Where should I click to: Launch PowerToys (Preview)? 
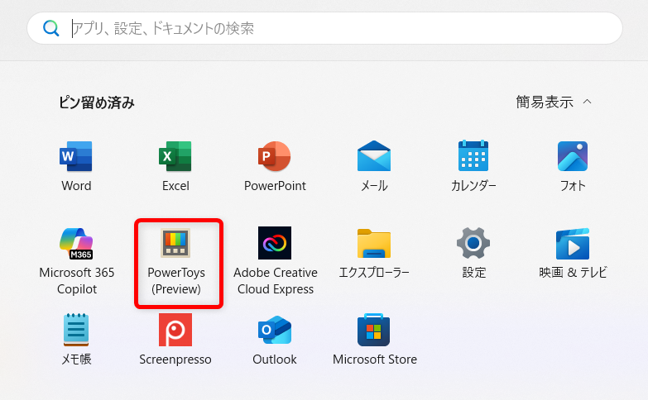176,261
